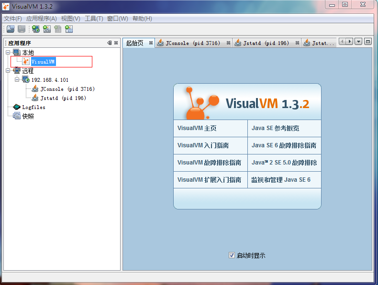
Task: Select the tree item Jstatd (pid 196)
Action: [x=63, y=98]
